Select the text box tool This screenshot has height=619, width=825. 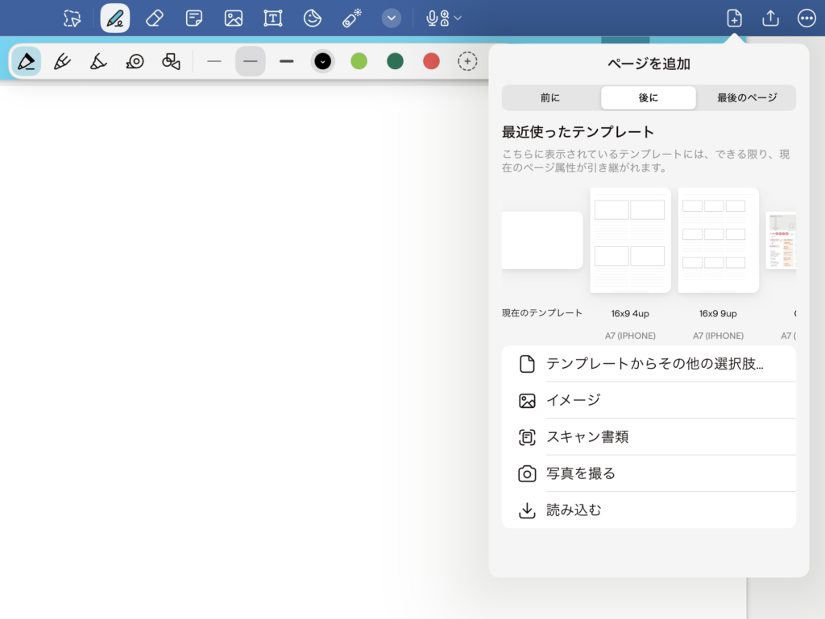click(273, 18)
